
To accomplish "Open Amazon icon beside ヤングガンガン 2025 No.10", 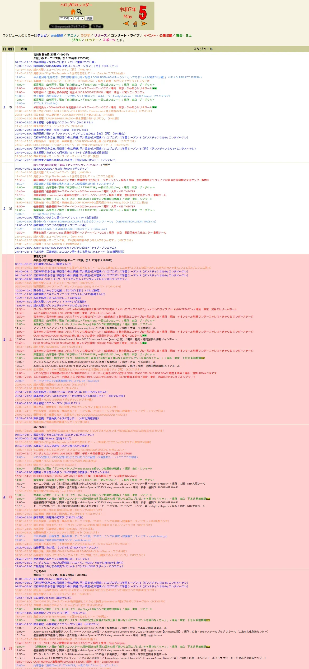I will click(106, 164).
